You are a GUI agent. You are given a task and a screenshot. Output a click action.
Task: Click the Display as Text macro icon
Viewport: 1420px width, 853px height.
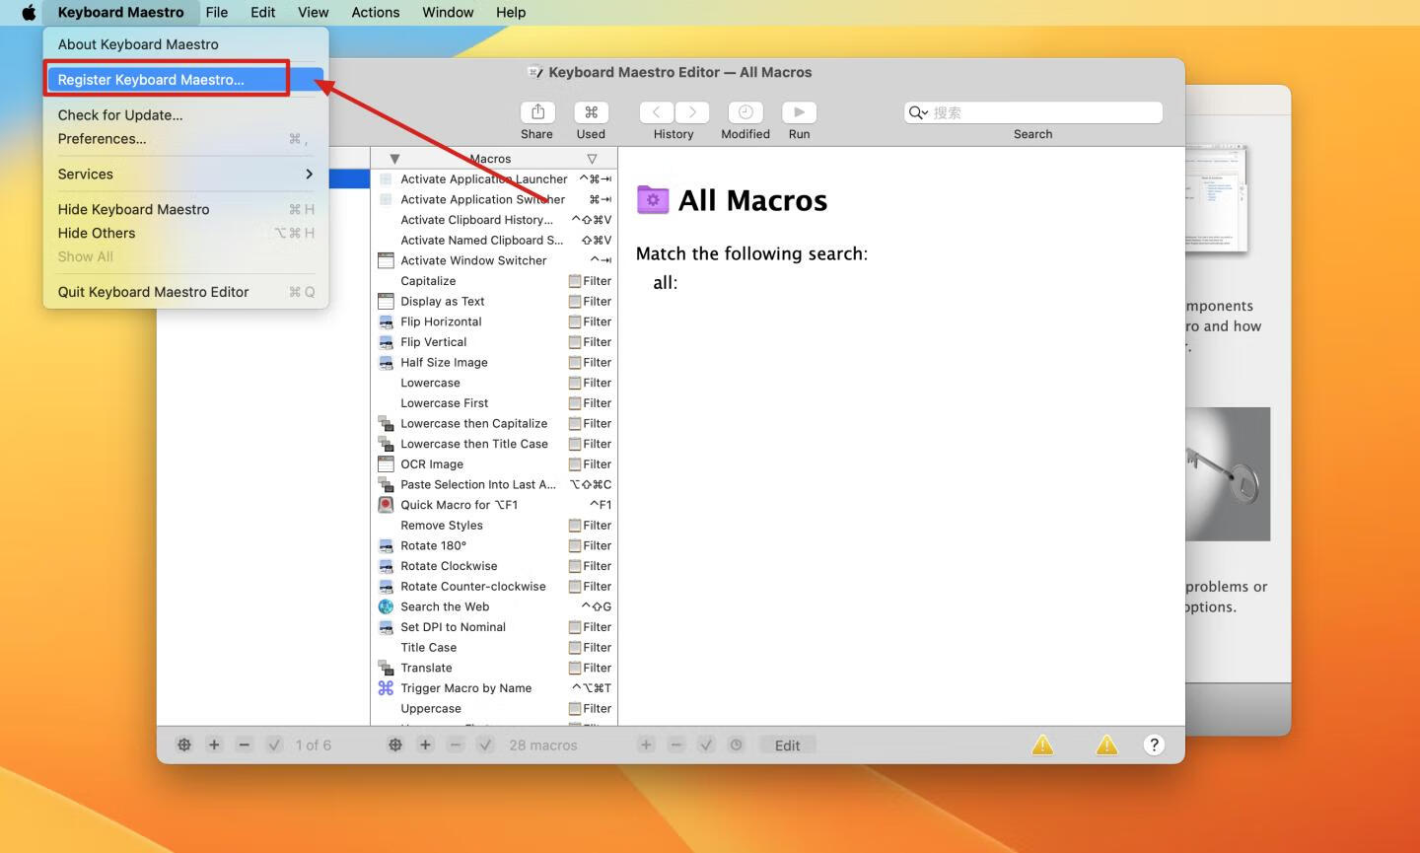pos(386,302)
